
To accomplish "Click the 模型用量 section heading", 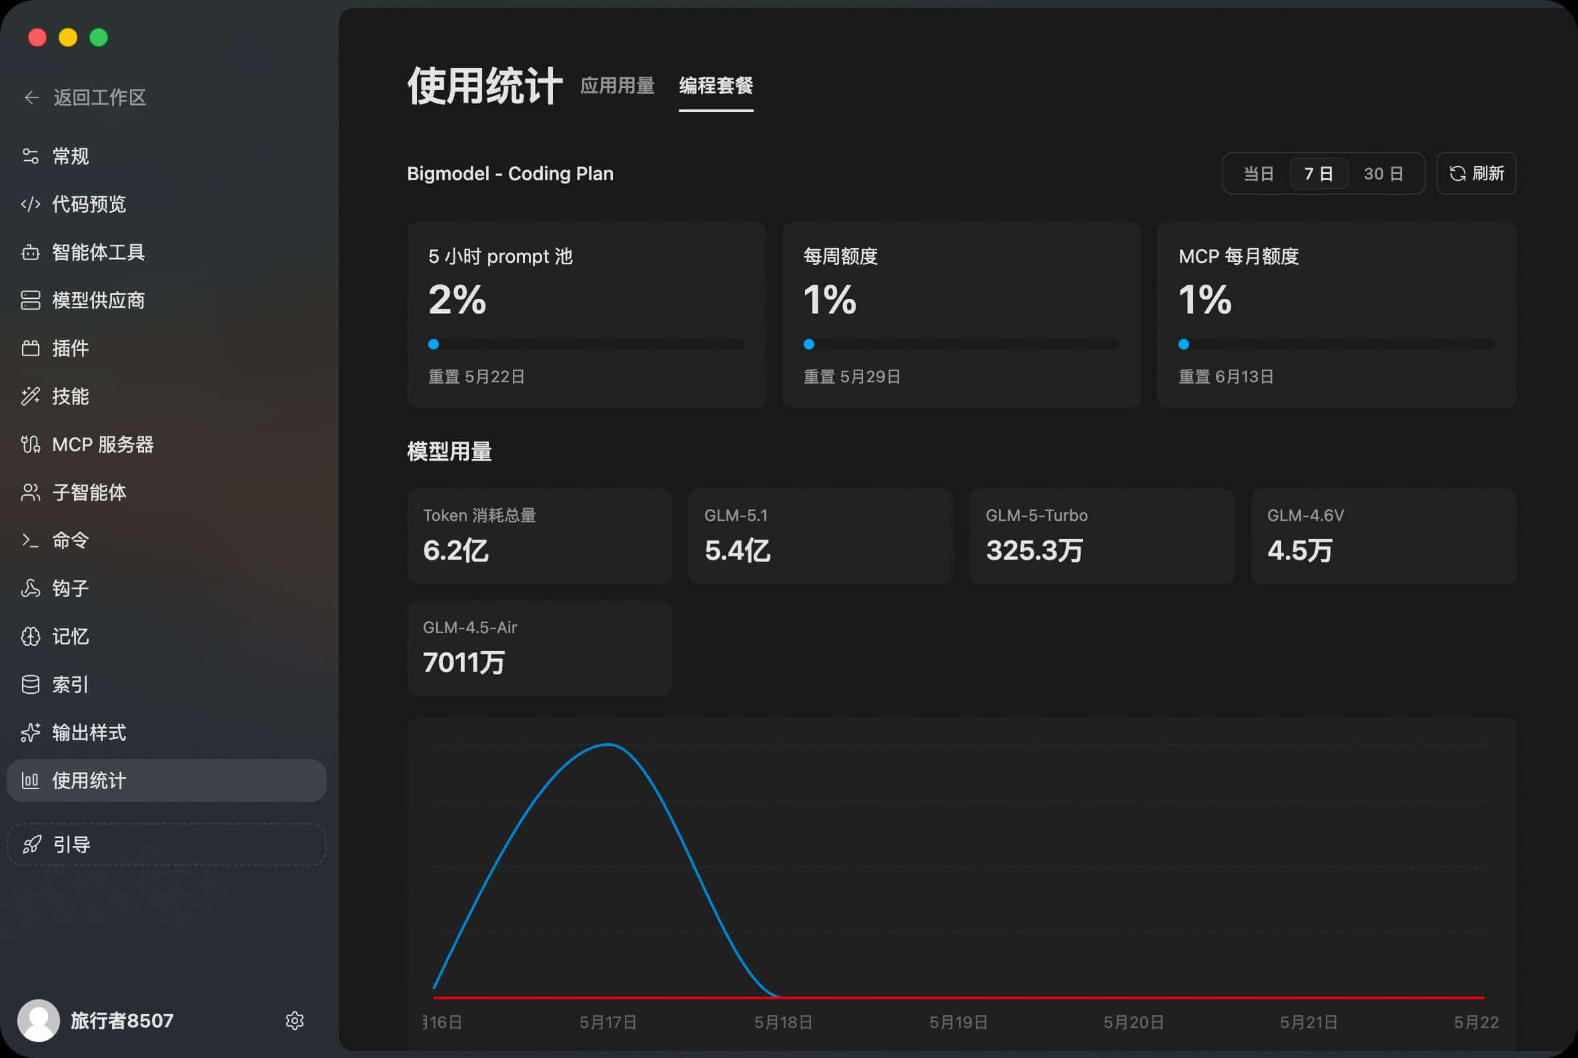I will tap(450, 452).
